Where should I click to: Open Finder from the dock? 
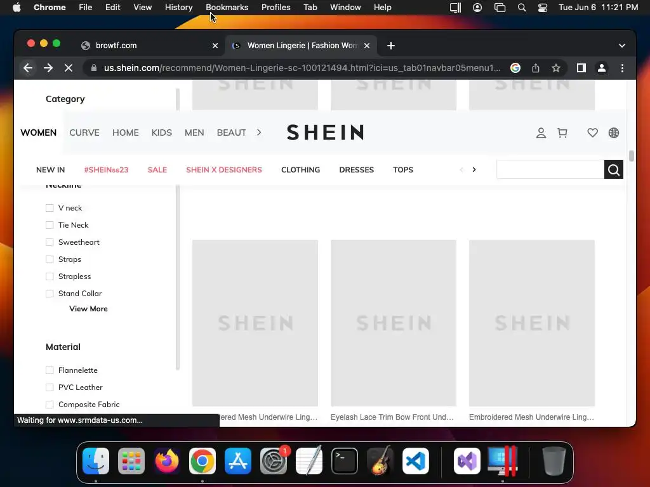tap(96, 461)
